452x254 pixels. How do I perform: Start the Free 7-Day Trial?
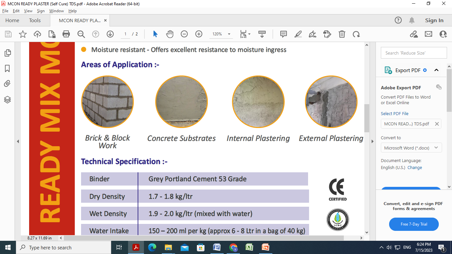[414, 224]
